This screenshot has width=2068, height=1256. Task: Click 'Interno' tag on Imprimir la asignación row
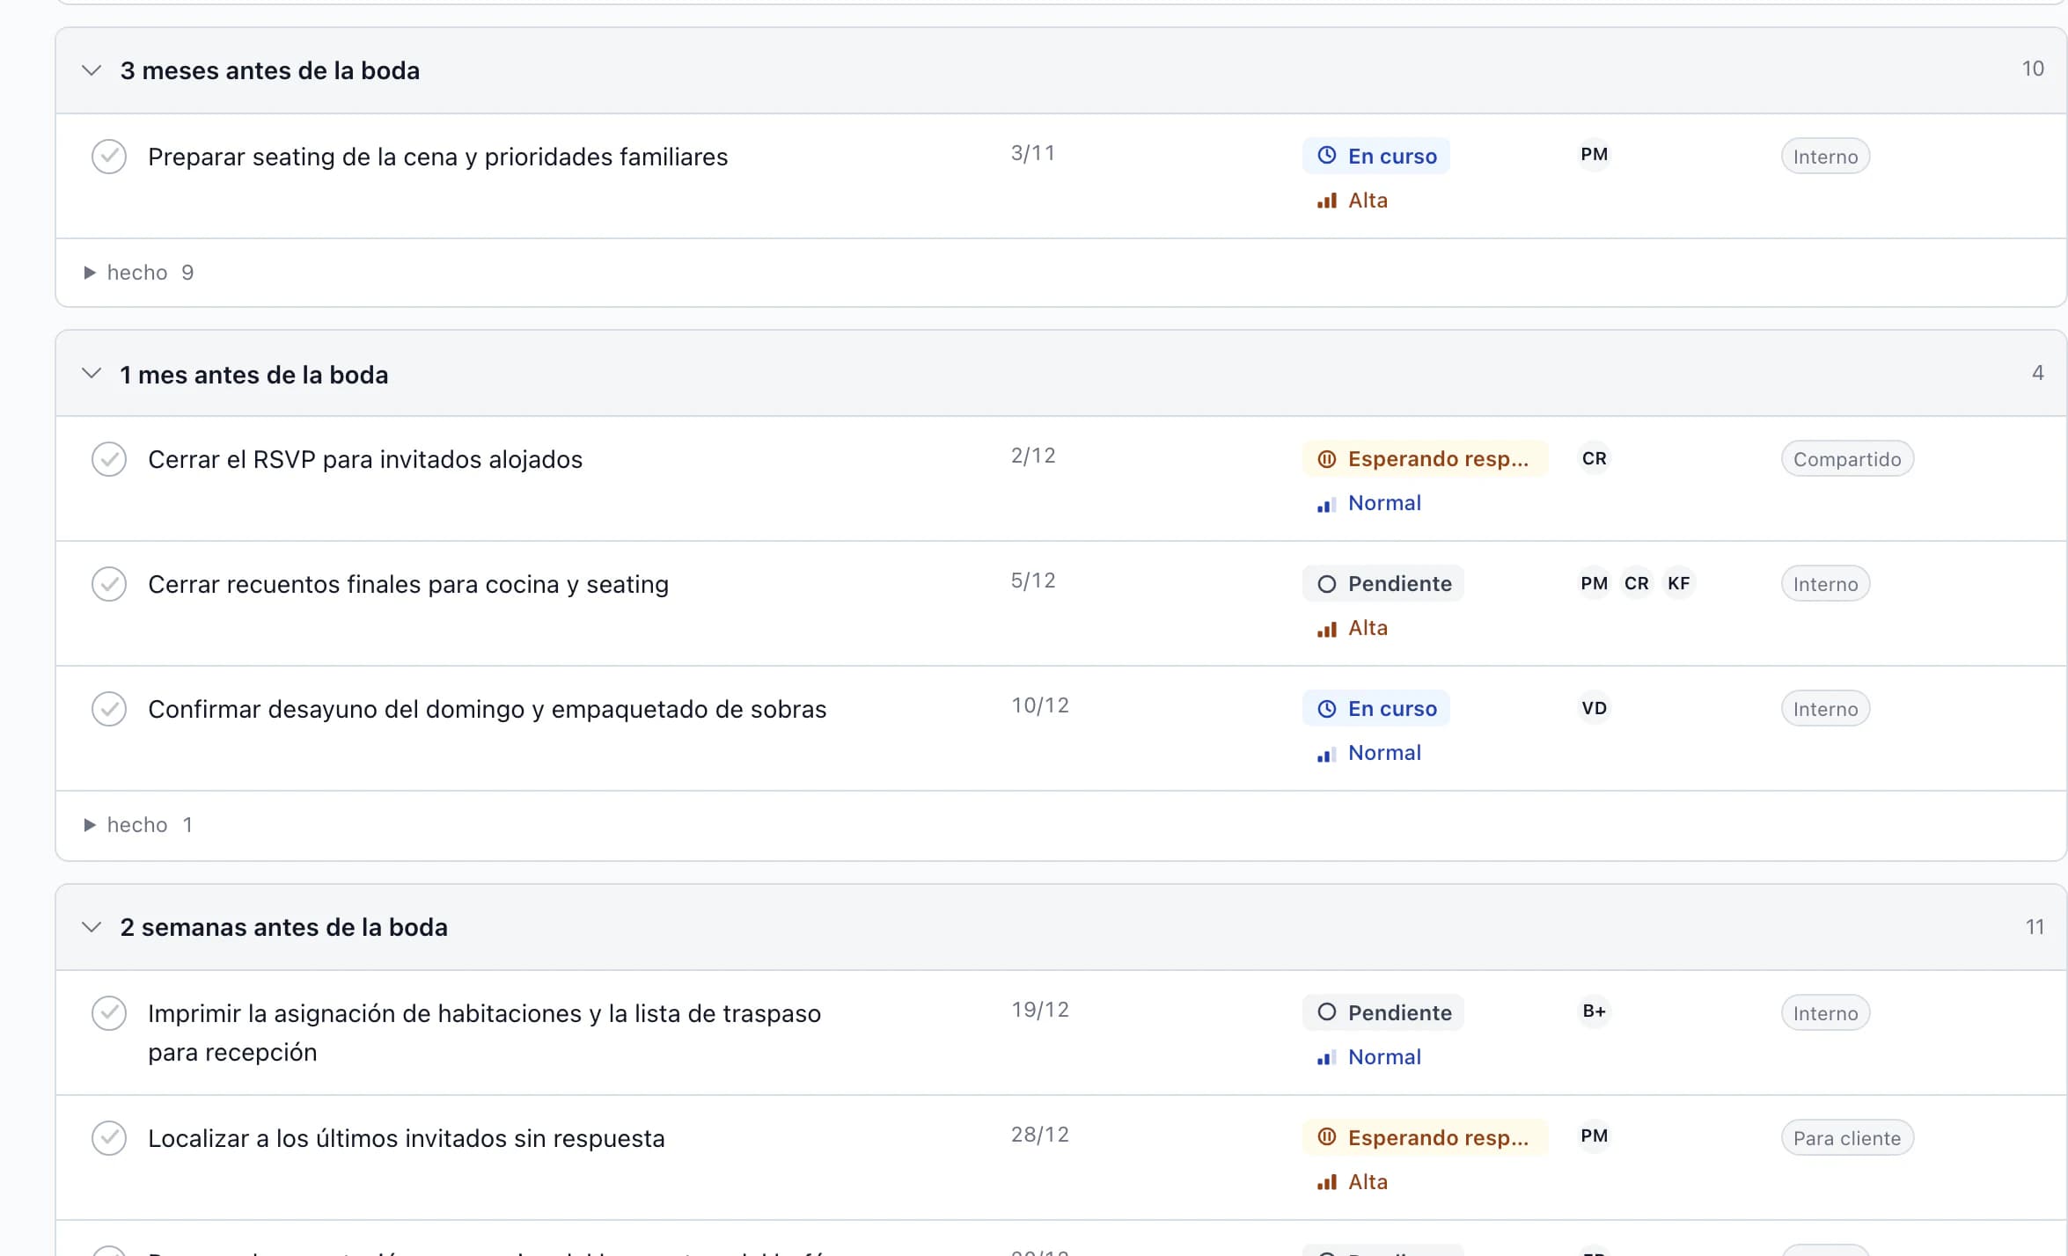[1825, 1013]
